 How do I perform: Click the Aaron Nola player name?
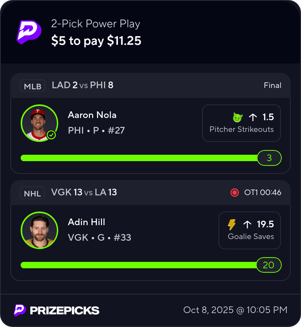tap(92, 115)
